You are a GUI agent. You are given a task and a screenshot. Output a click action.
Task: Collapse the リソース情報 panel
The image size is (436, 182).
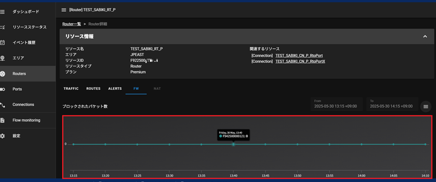point(425,36)
